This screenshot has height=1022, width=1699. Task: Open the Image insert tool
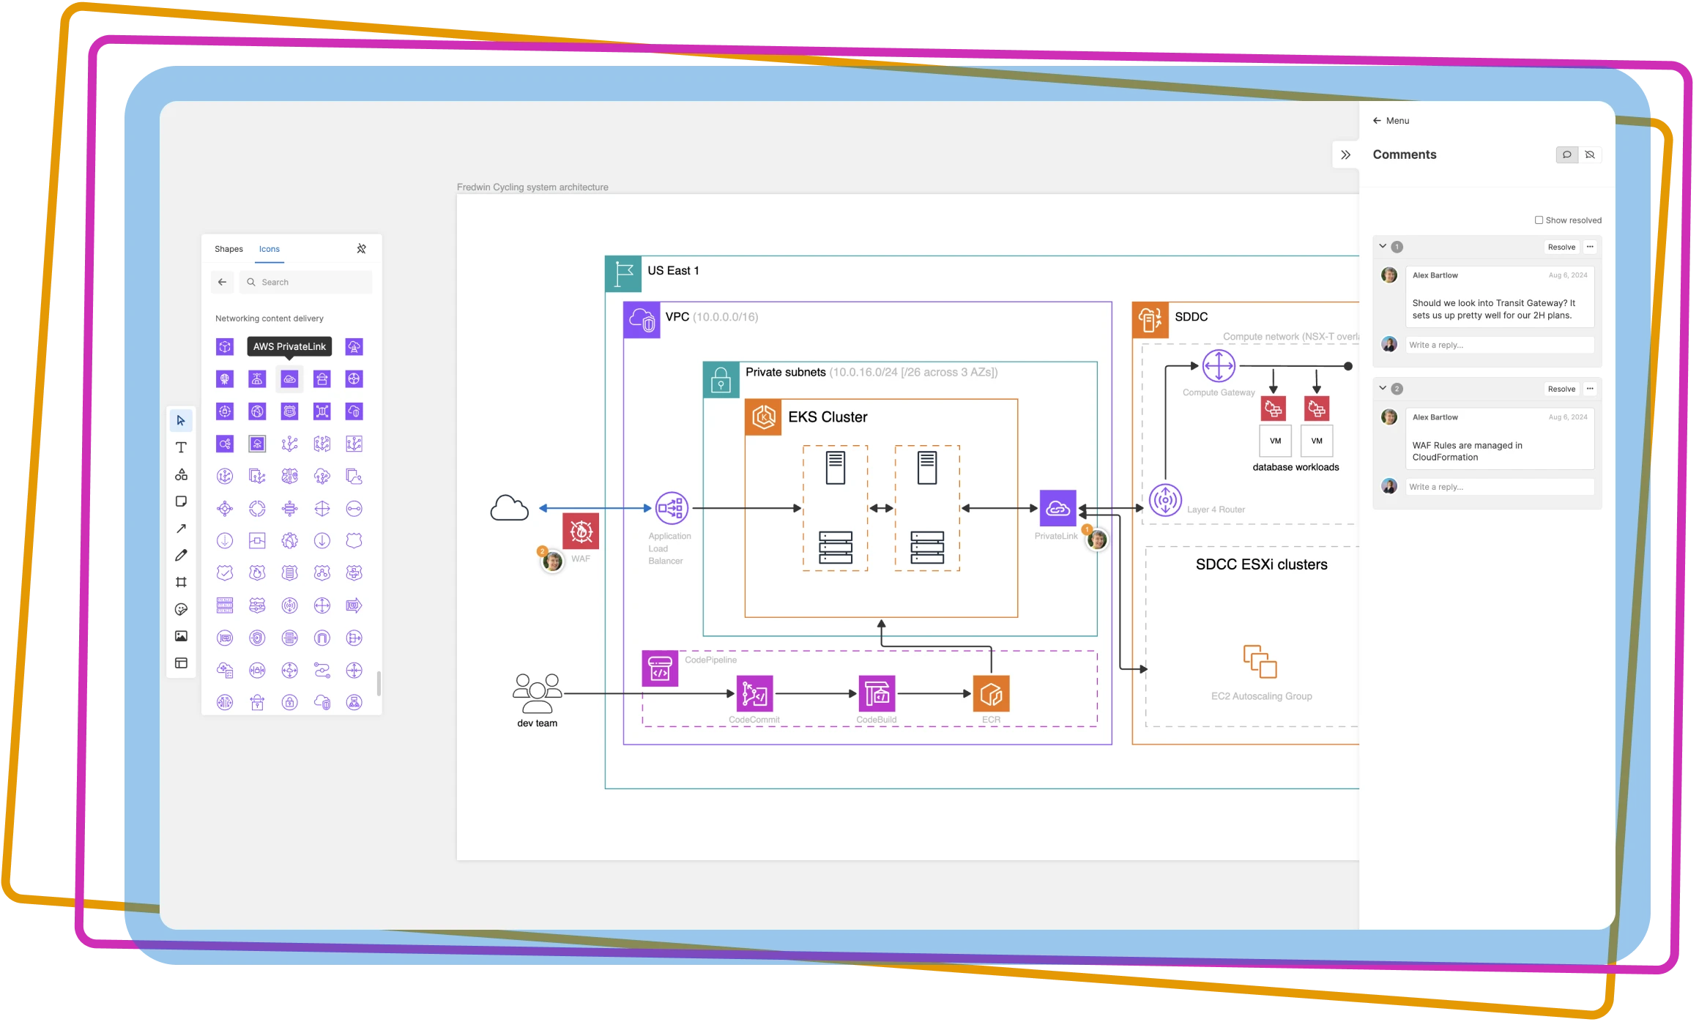(181, 636)
